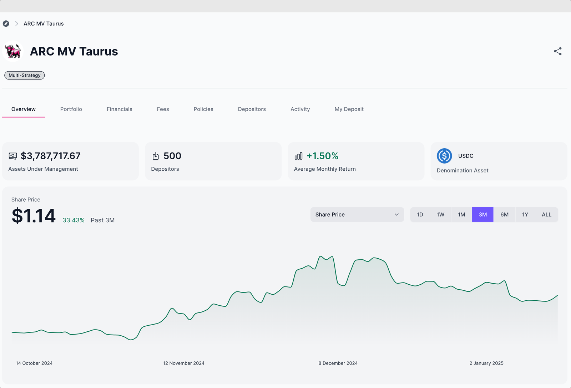Click the share icon at top right
This screenshot has height=388, width=571.
pyautogui.click(x=557, y=51)
